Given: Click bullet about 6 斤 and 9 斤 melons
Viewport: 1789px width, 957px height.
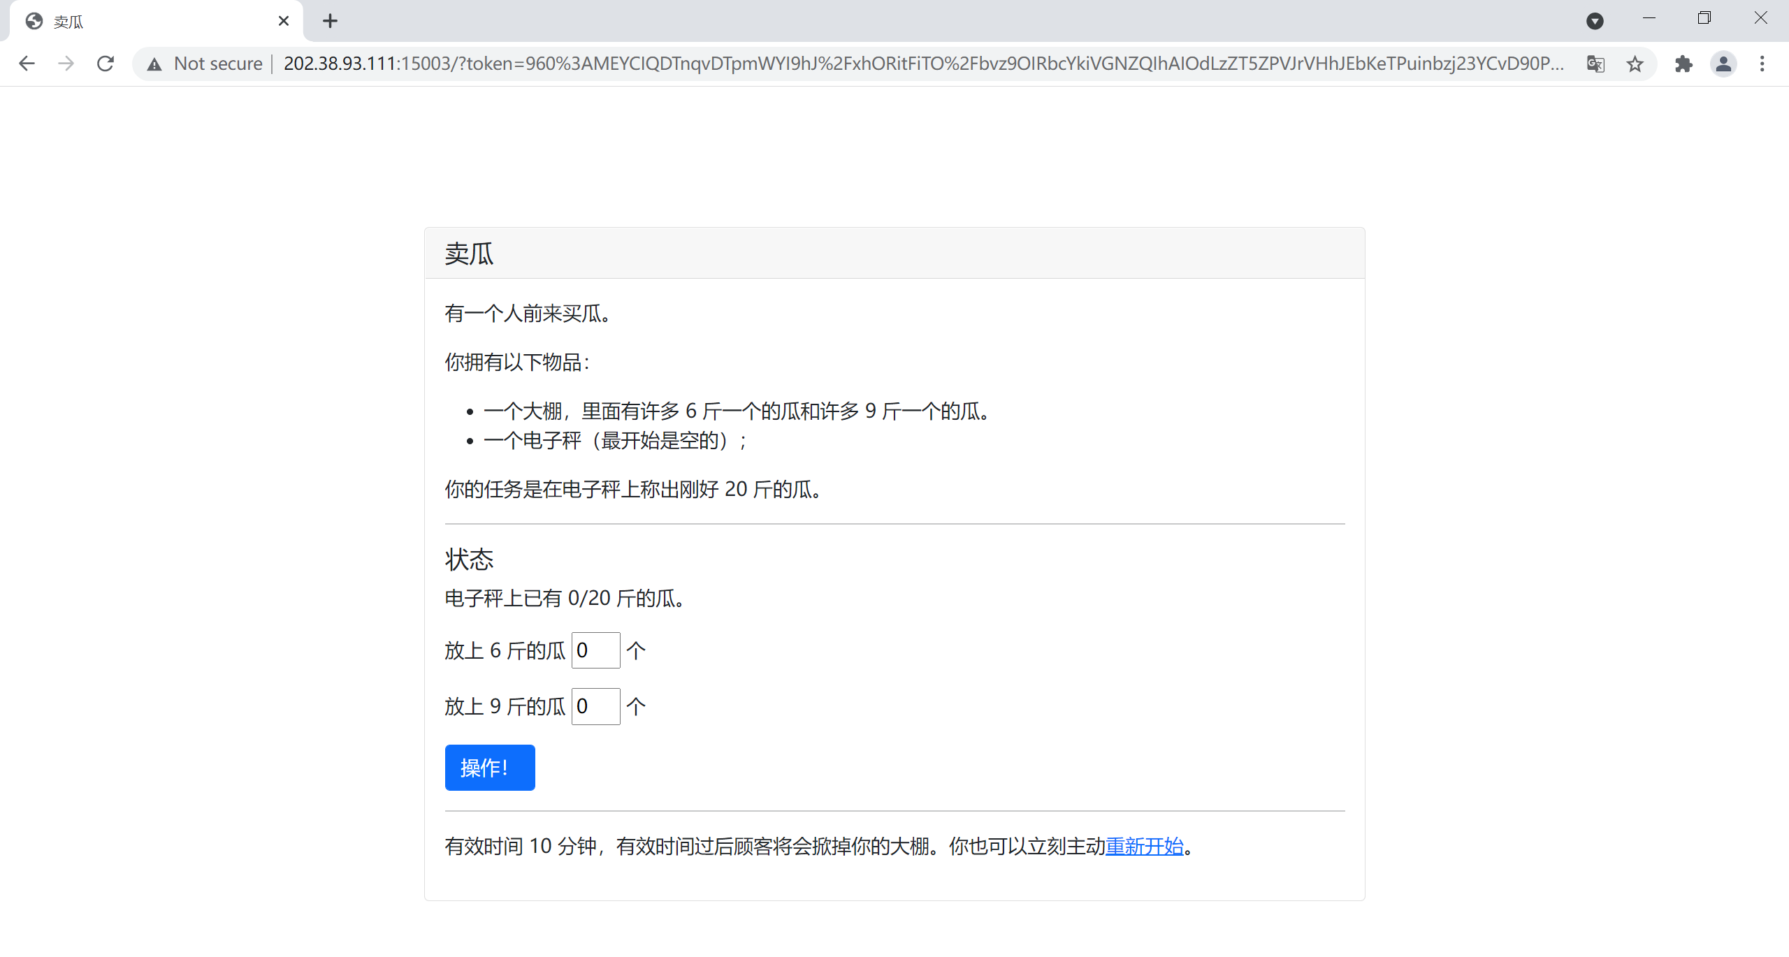Looking at the screenshot, I should pos(737,411).
